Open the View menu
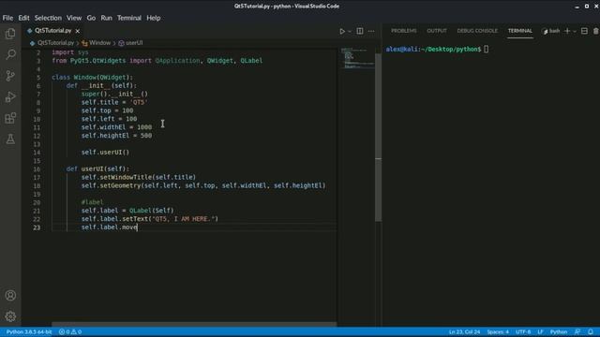 tap(74, 18)
